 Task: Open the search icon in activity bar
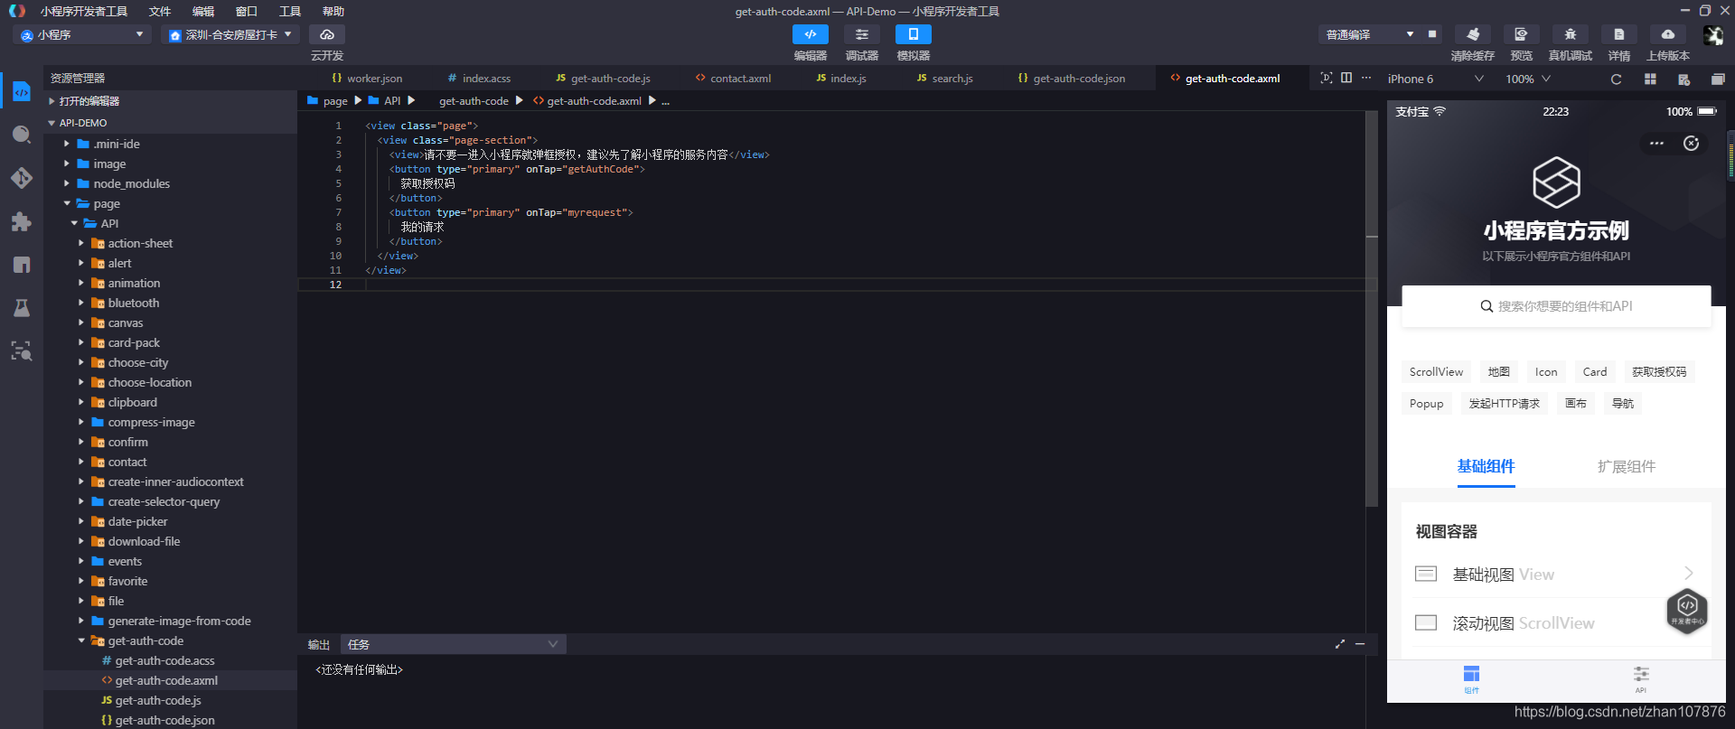(22, 135)
